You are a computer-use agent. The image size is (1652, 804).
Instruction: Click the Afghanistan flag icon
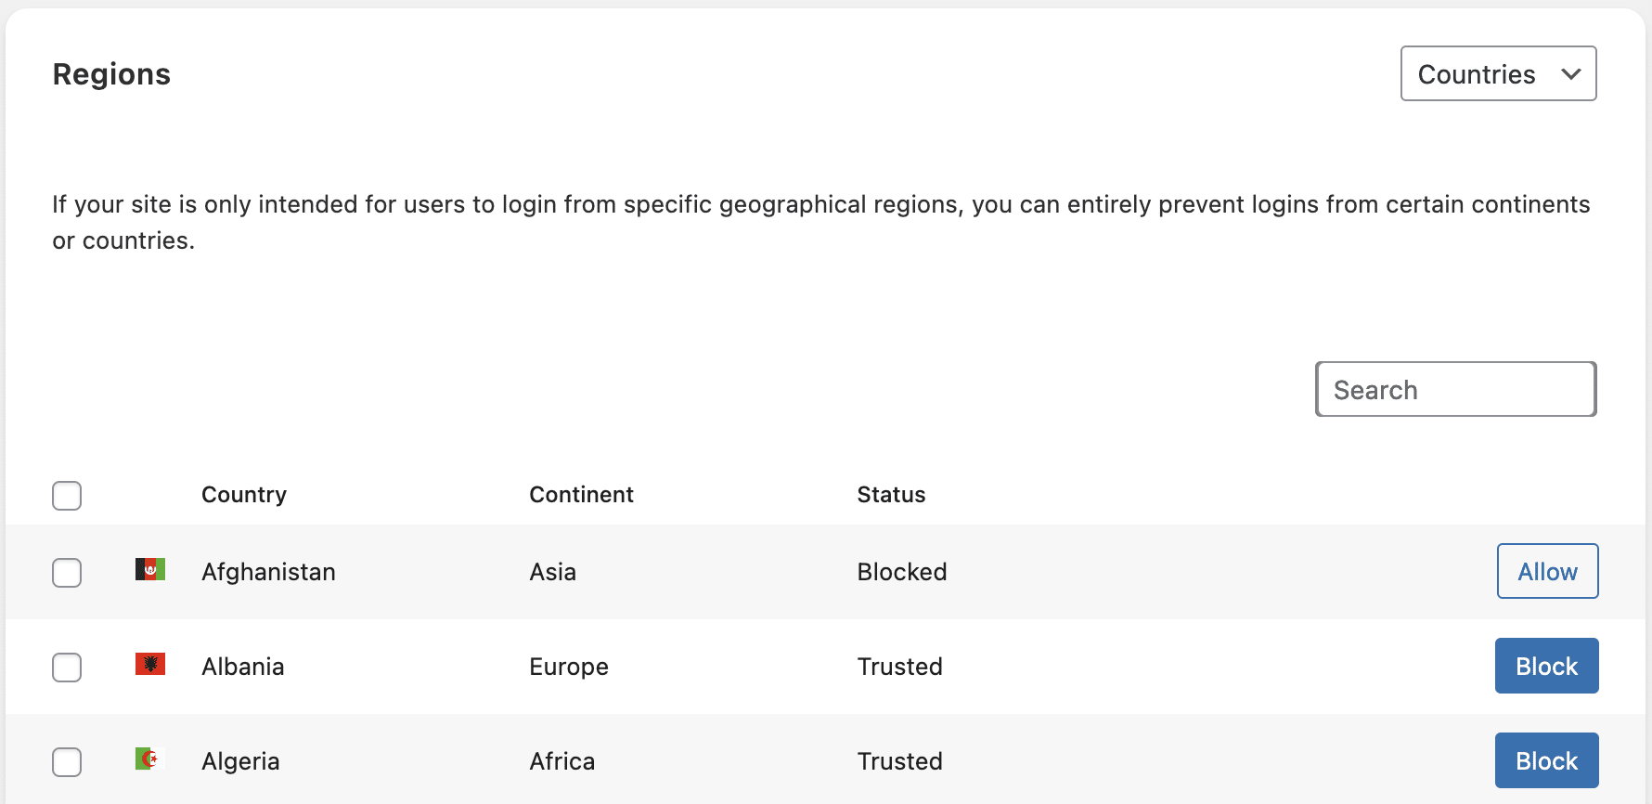tap(150, 569)
